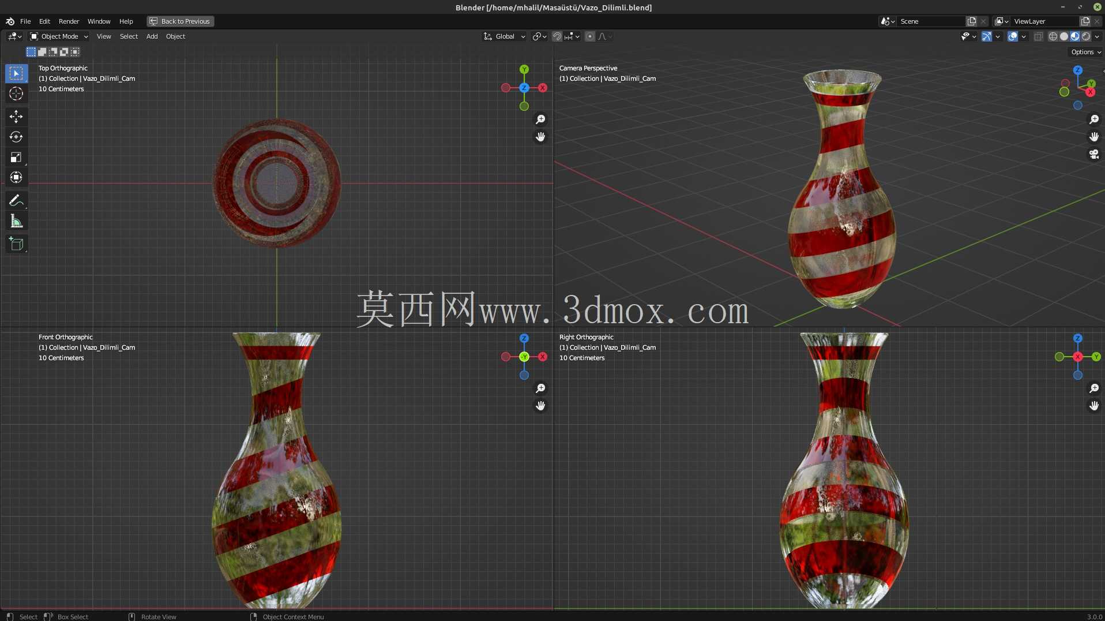Viewport: 1105px width, 621px height.
Task: Click the Blender logo menu icon
Action: point(10,21)
